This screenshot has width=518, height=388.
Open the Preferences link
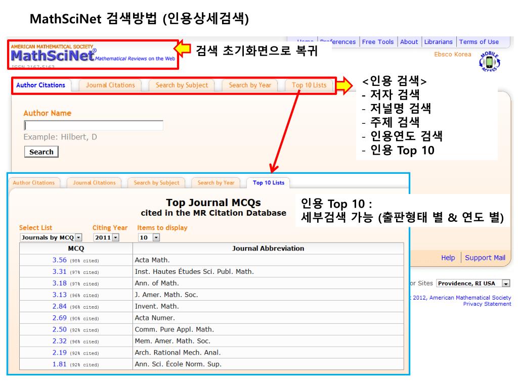(337, 42)
